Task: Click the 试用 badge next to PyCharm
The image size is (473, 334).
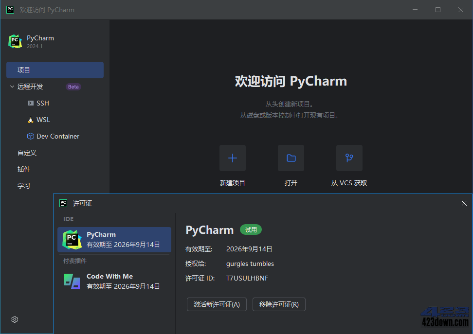Action: point(251,229)
